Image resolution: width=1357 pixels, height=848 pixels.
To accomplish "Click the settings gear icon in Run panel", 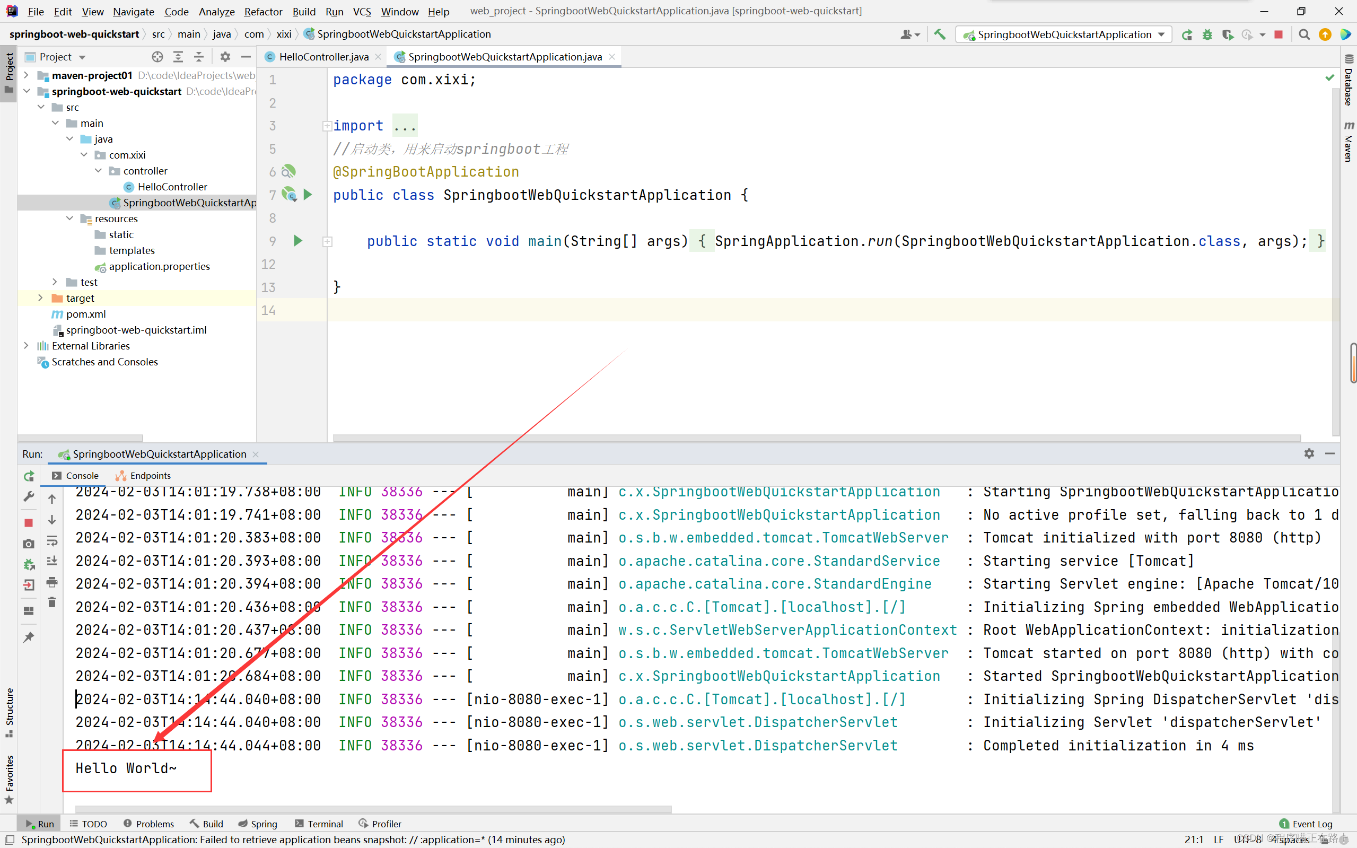I will pos(1309,453).
